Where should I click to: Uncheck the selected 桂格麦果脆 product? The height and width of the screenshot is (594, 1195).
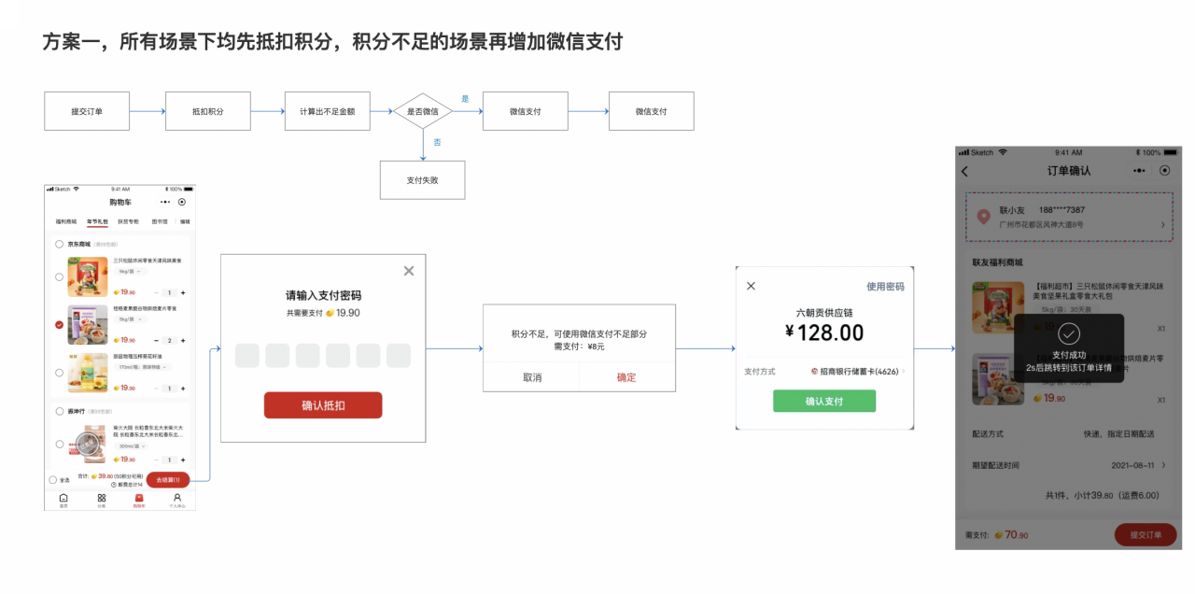59,324
